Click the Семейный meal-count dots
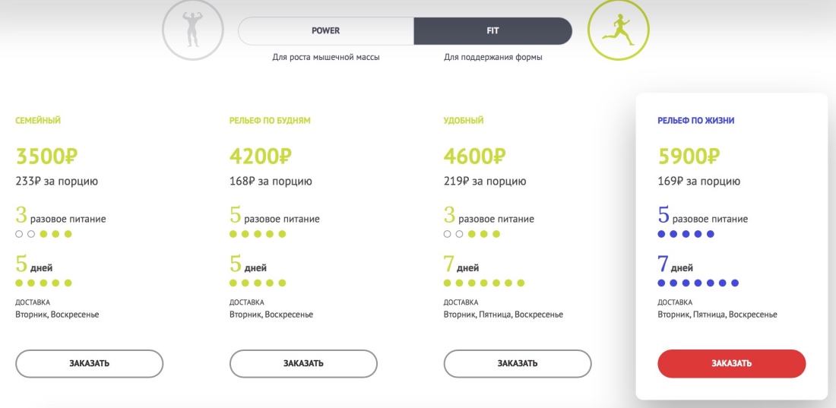The height and width of the screenshot is (408, 836). click(44, 233)
